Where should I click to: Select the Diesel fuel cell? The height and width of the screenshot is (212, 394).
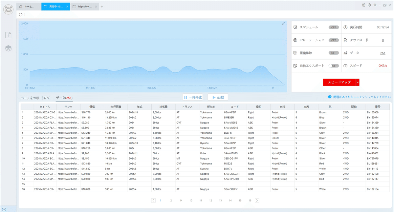point(282,138)
